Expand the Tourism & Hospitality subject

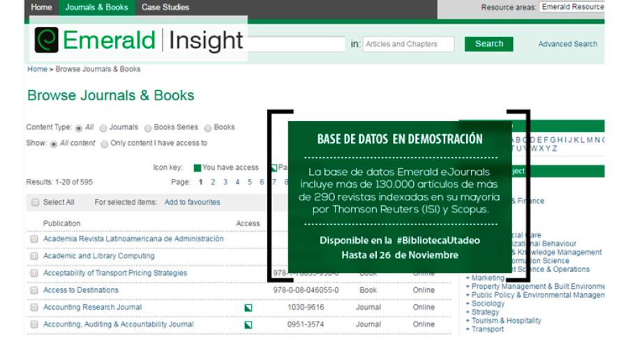coord(506,321)
